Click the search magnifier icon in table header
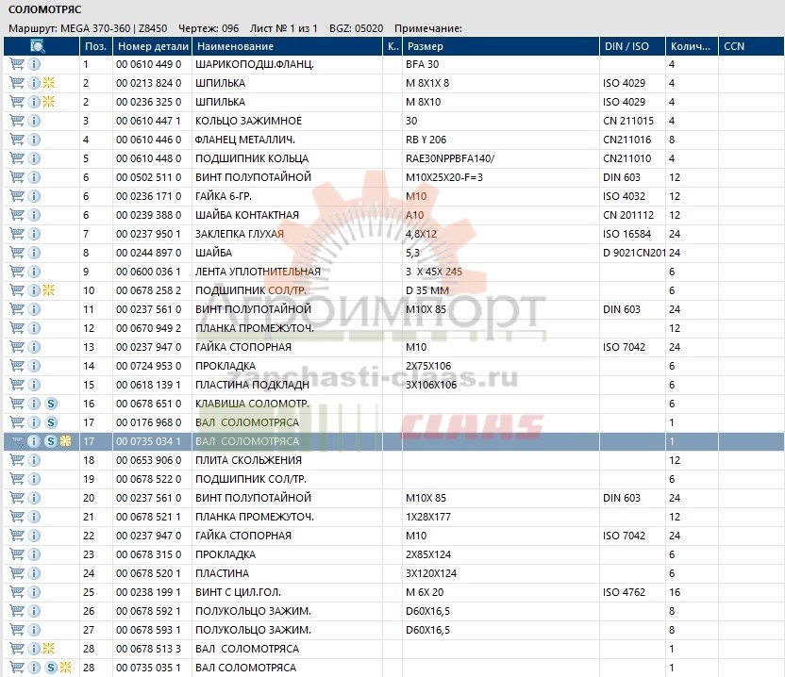 [x=38, y=46]
